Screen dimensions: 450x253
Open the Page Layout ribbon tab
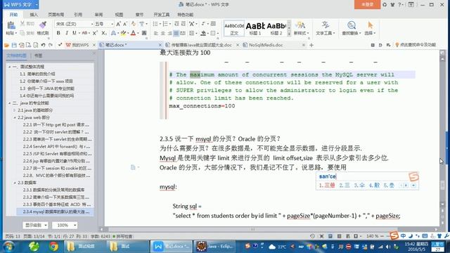point(56,14)
